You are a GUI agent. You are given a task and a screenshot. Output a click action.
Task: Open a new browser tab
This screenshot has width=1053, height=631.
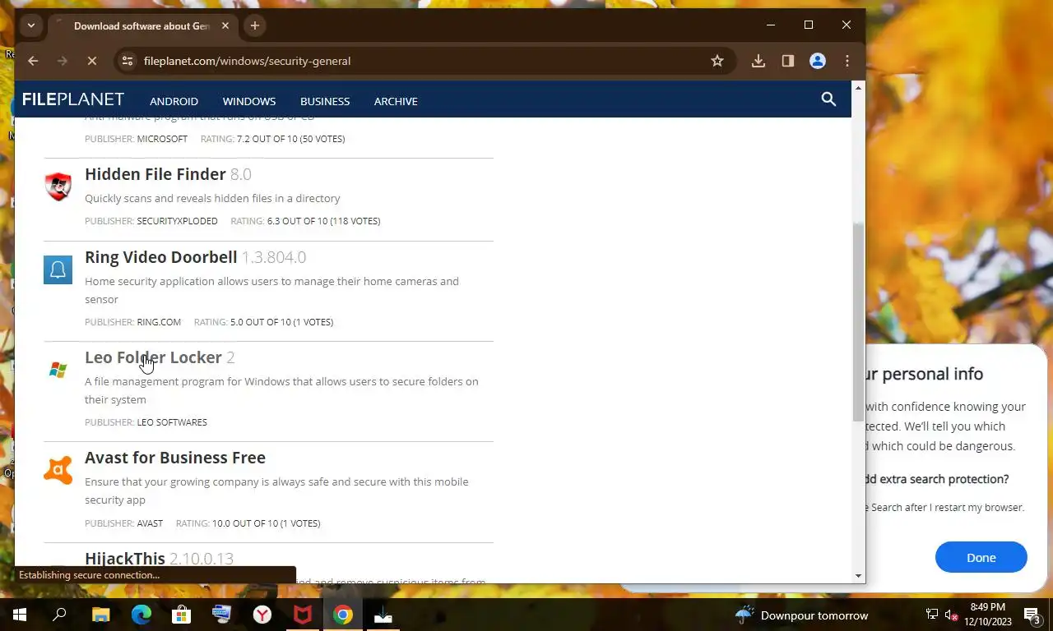click(x=255, y=25)
